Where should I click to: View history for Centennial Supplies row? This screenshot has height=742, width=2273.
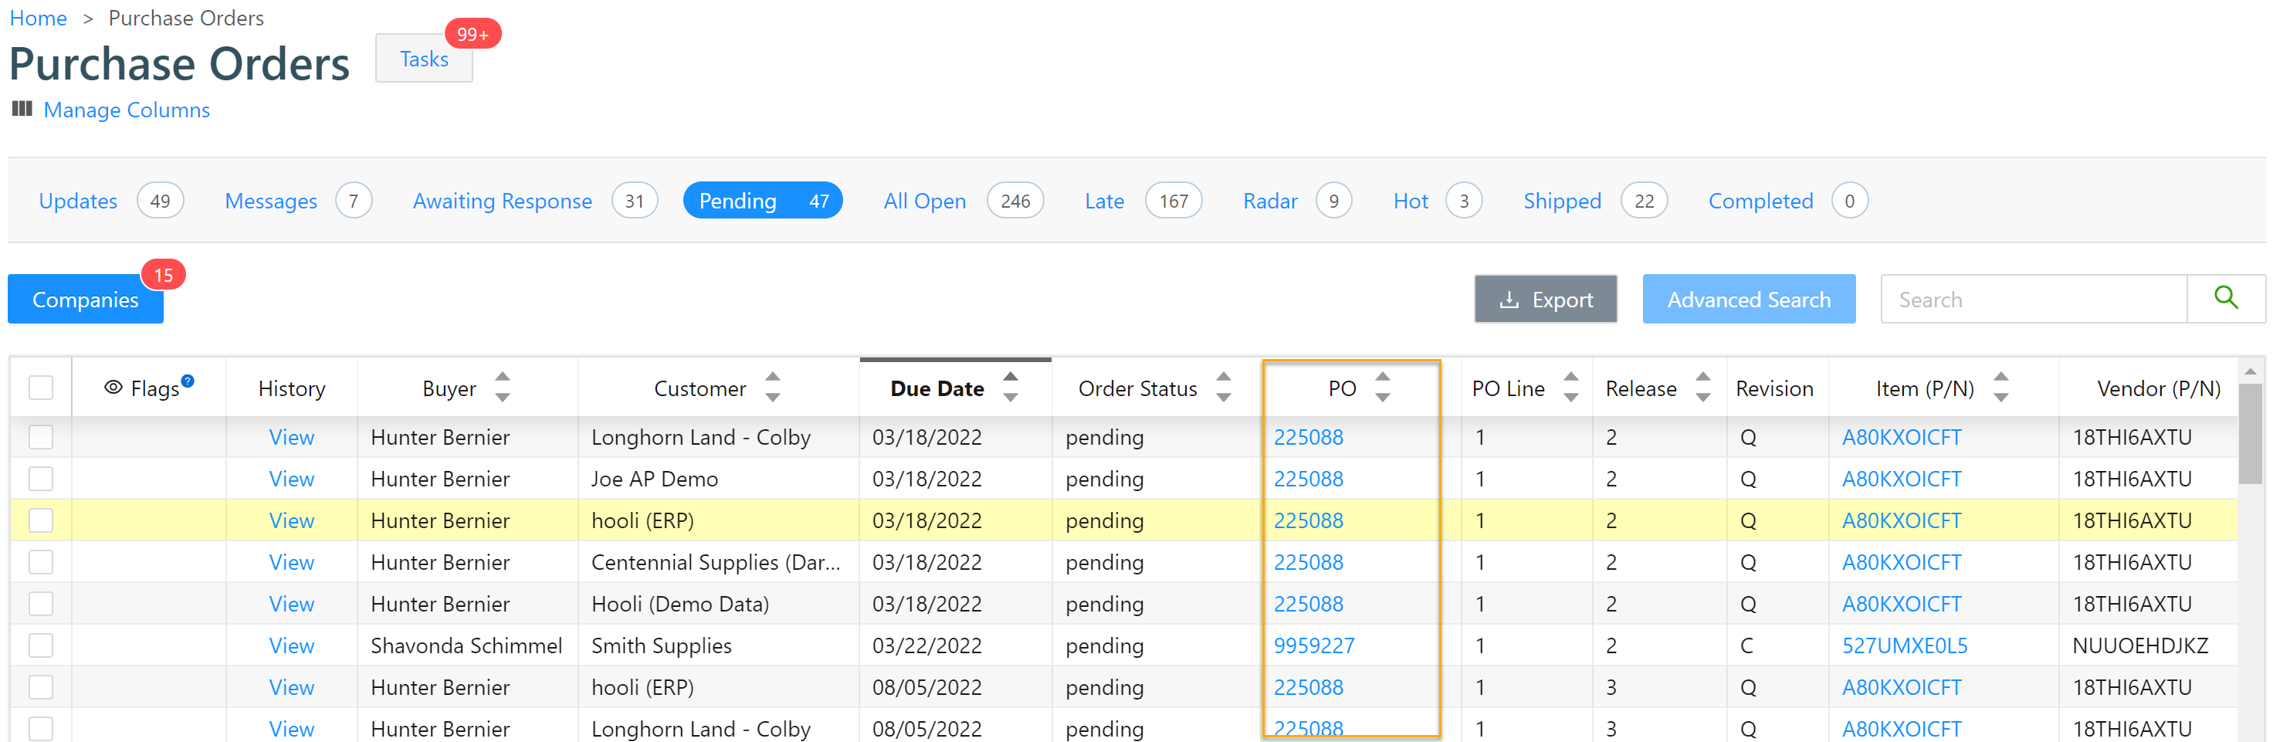tap(291, 562)
